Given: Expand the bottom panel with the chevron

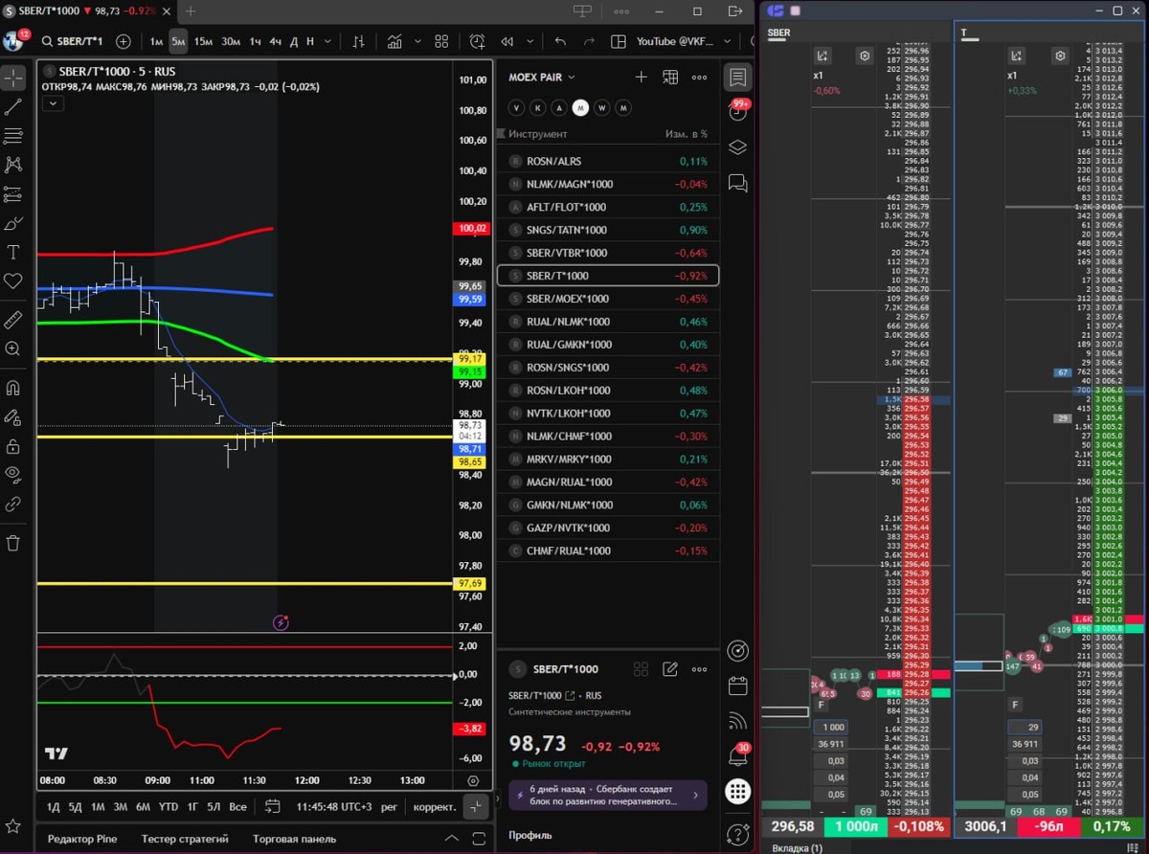Looking at the screenshot, I should tap(452, 839).
